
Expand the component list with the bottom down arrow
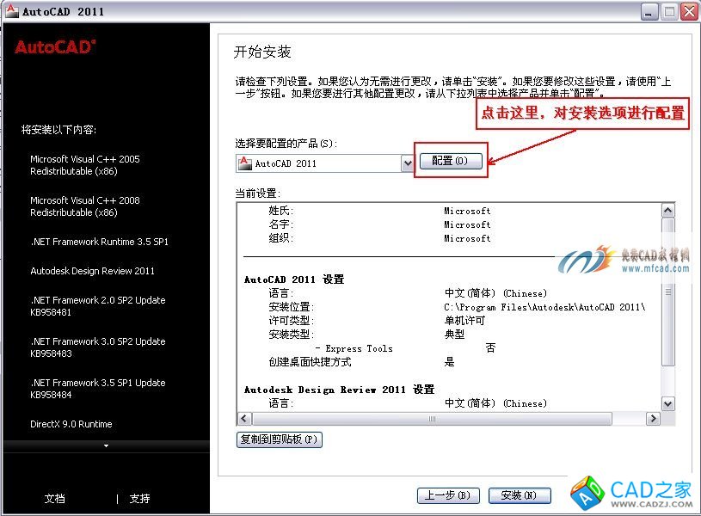coord(106,445)
